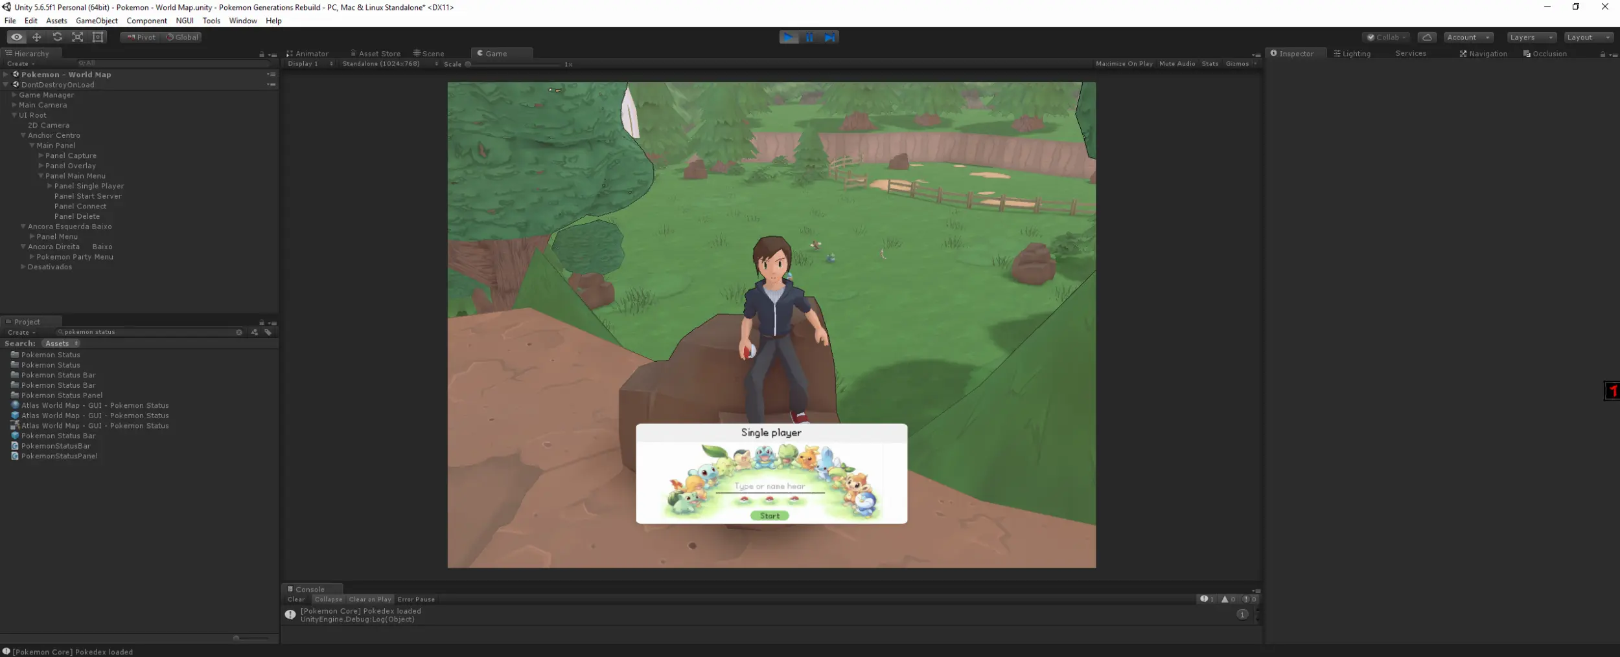Toggle Pivot/Center handle position

(x=140, y=38)
